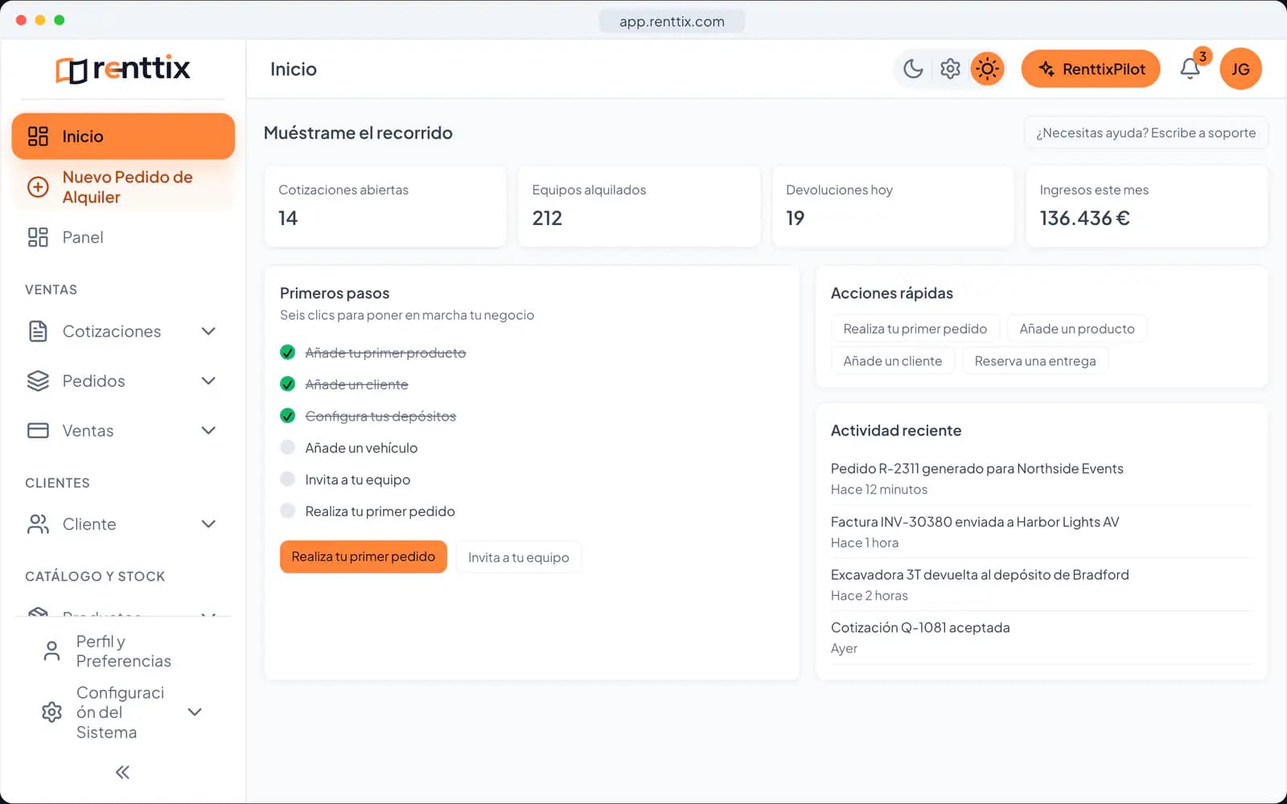This screenshot has height=804, width=1287.
Task: Click the Cotizaciones document icon
Action: click(x=38, y=331)
